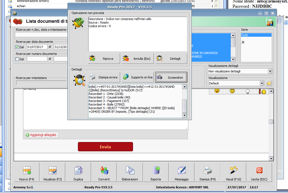Click 'Recordset 3 - Pagamenti (107)' line
288x193 pixels.
(109, 101)
